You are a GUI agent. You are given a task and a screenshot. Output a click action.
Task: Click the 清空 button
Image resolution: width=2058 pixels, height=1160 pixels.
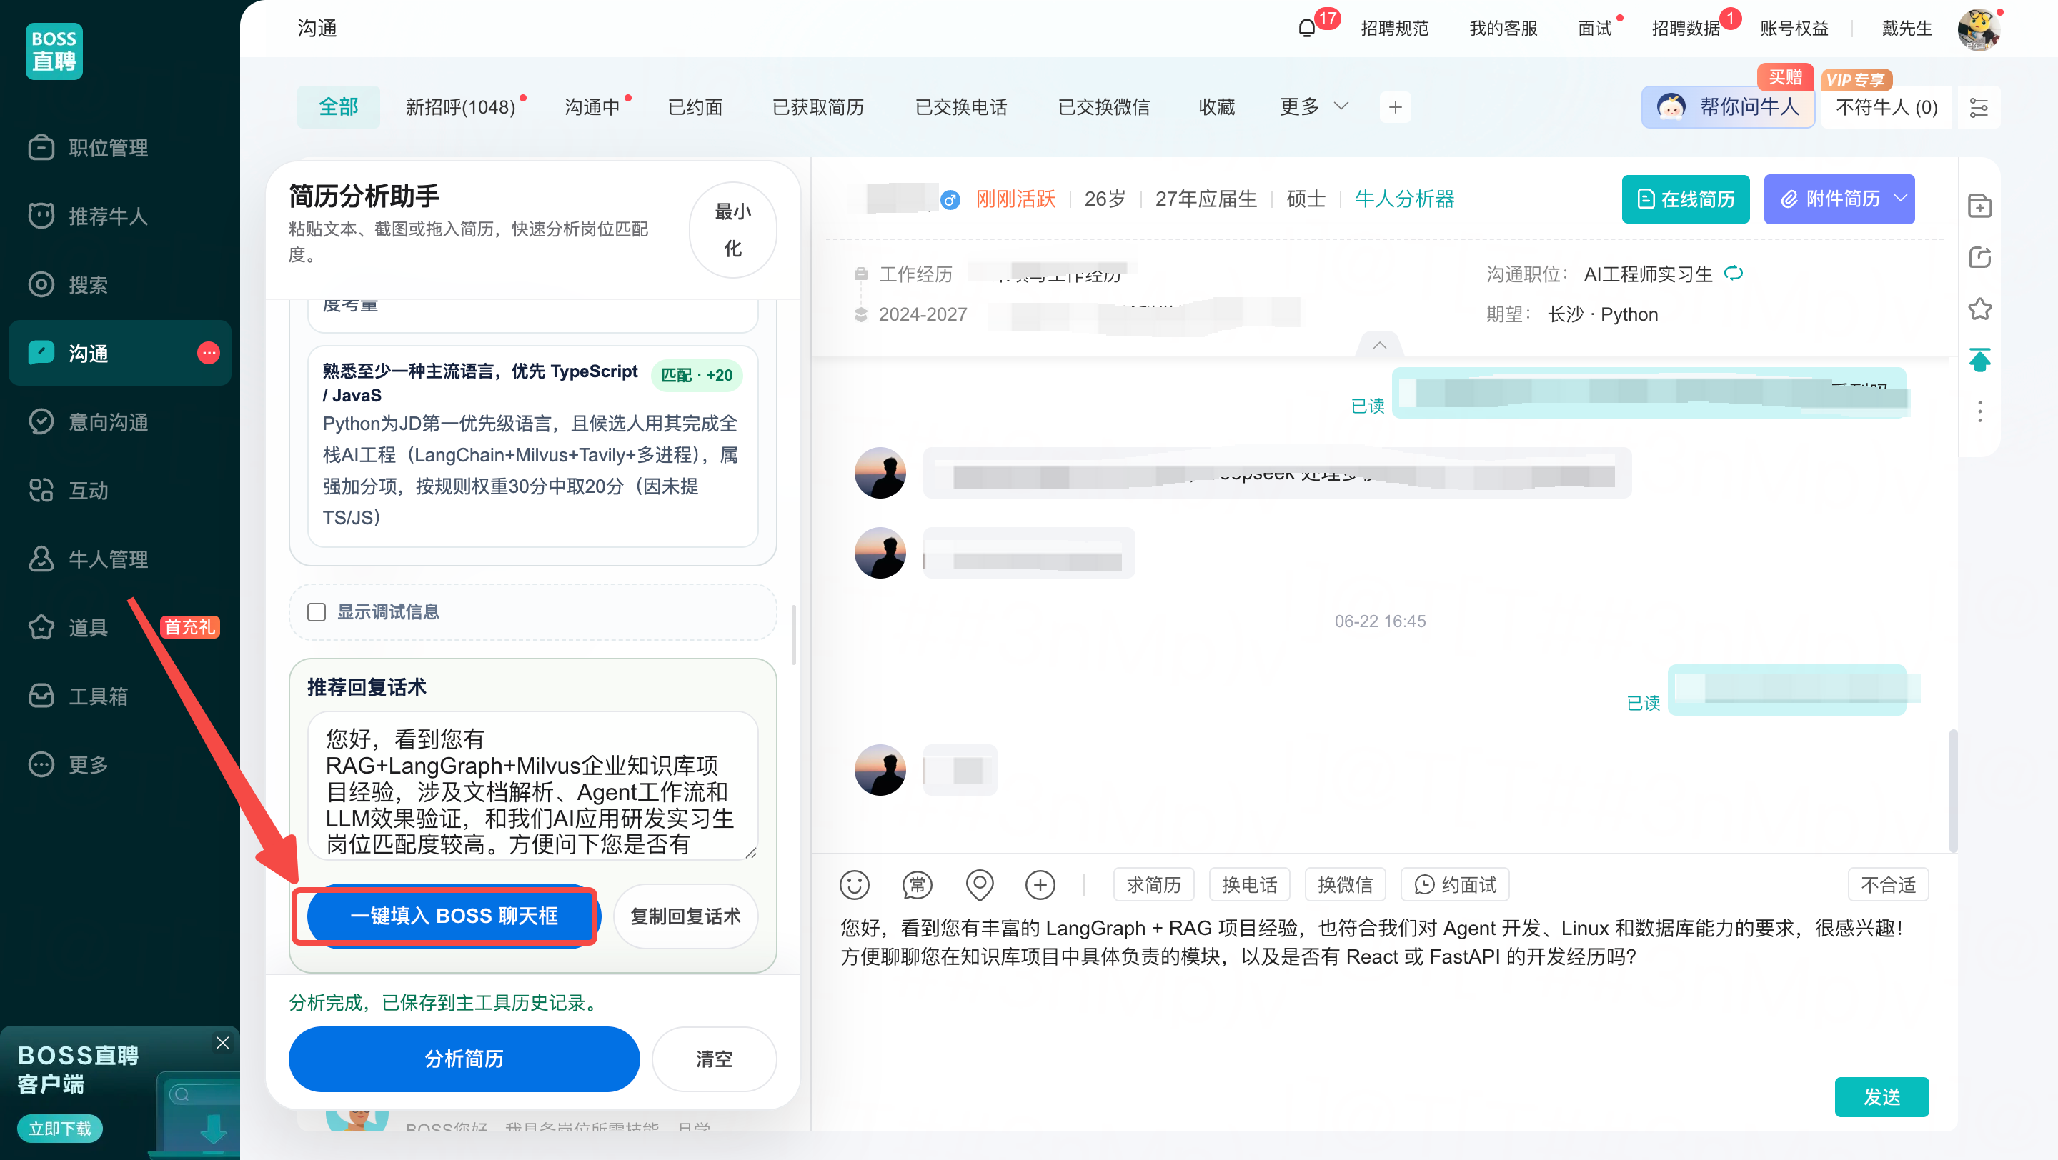(x=715, y=1059)
